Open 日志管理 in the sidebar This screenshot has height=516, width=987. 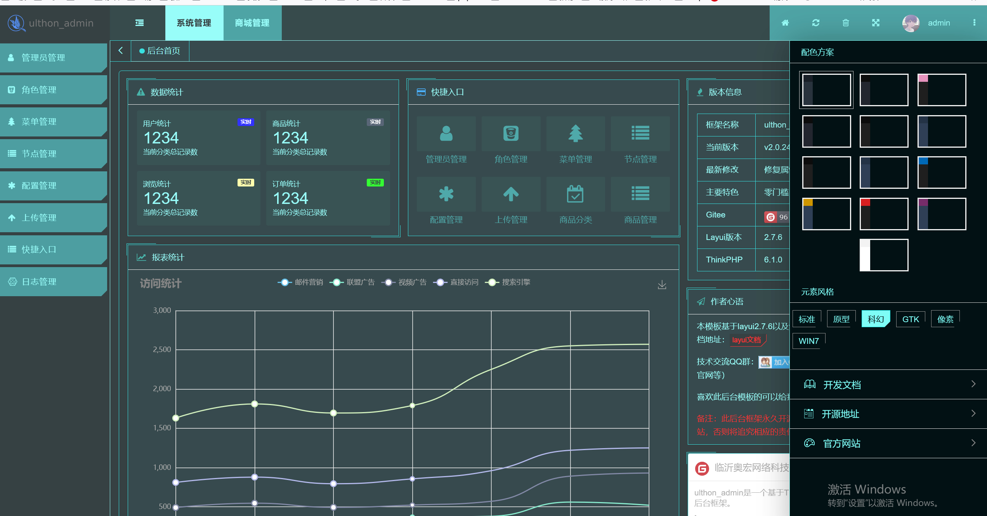[x=54, y=282]
